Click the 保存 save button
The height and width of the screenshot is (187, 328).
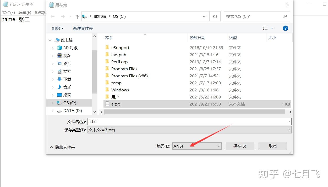pos(240,146)
